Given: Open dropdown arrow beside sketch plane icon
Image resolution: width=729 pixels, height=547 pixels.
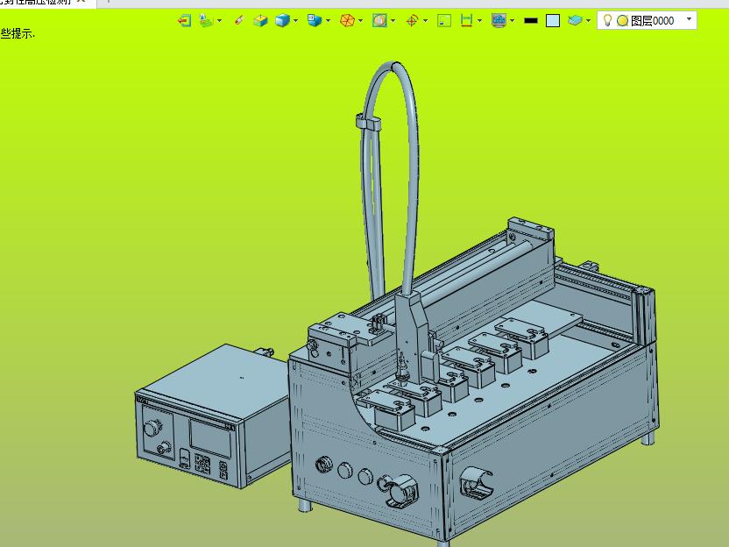Looking at the screenshot, I should tap(219, 20).
